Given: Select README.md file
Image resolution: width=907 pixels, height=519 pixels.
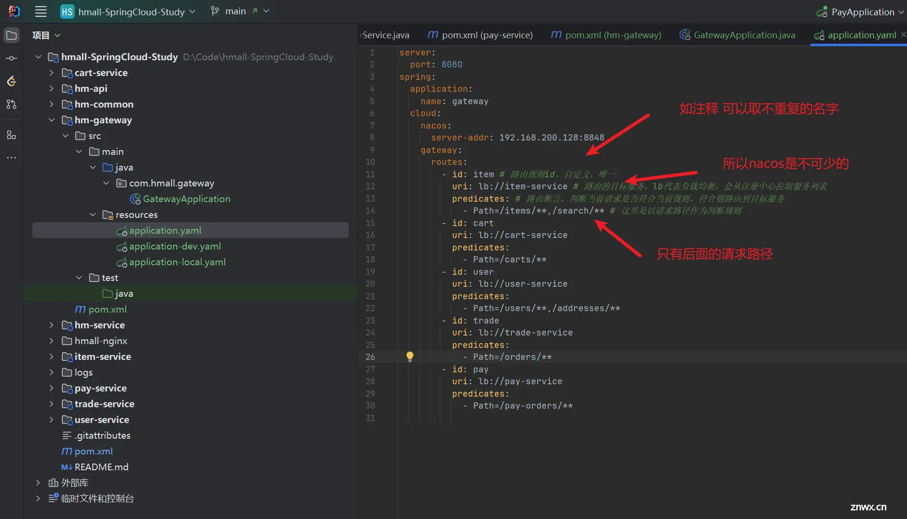Looking at the screenshot, I should click(x=101, y=467).
